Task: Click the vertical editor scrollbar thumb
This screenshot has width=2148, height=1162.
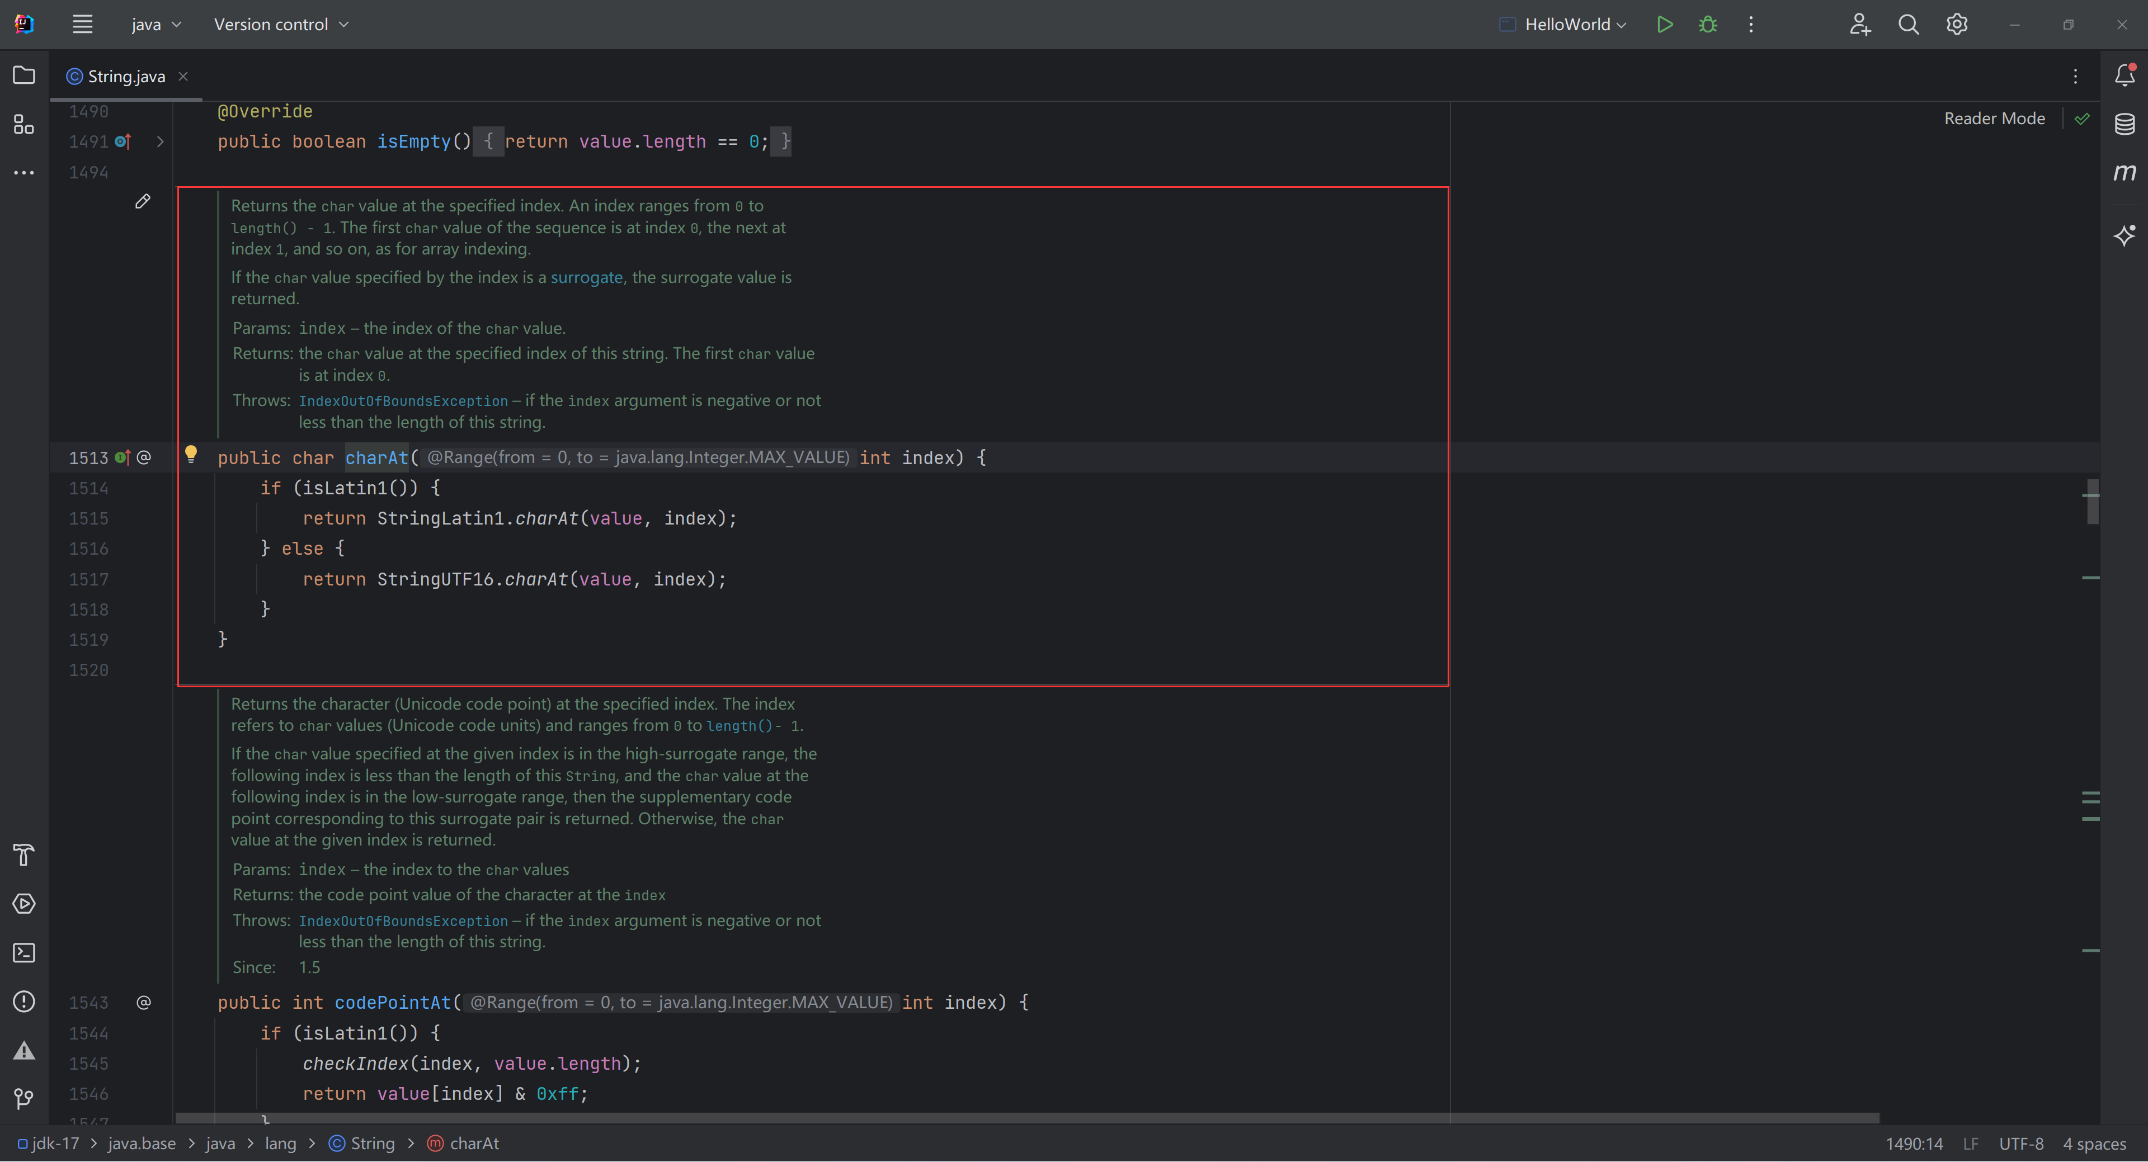Action: tap(2093, 502)
